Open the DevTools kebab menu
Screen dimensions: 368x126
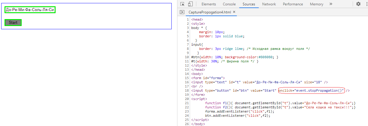[366, 4]
